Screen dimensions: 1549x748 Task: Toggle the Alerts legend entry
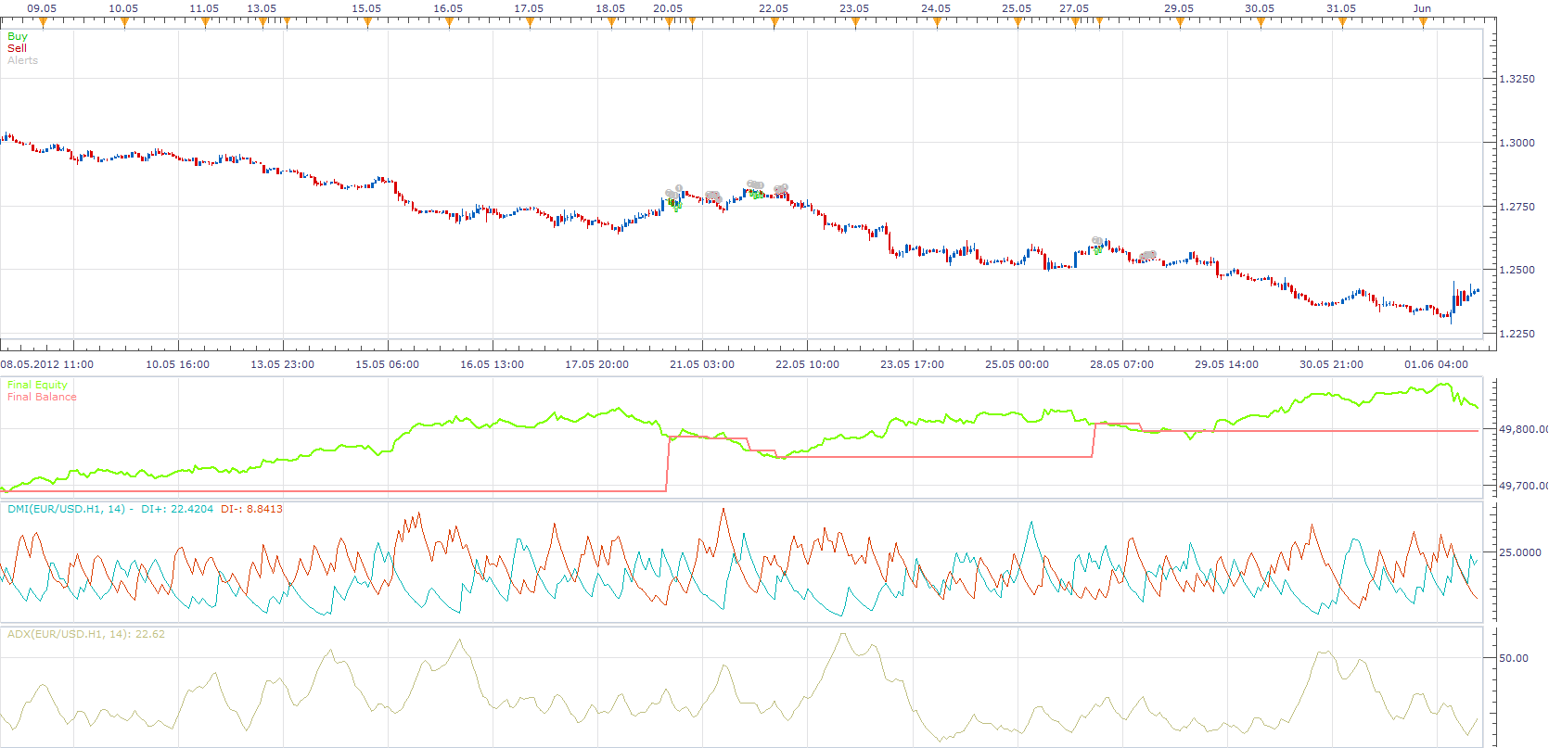(x=22, y=60)
